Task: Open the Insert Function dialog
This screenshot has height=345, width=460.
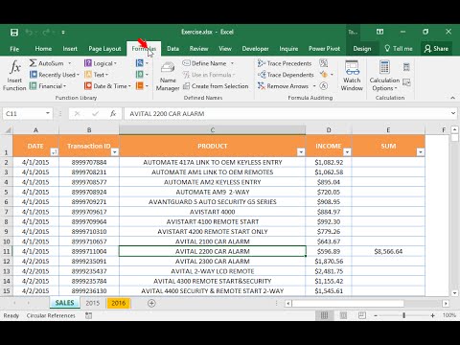Action: (14, 76)
